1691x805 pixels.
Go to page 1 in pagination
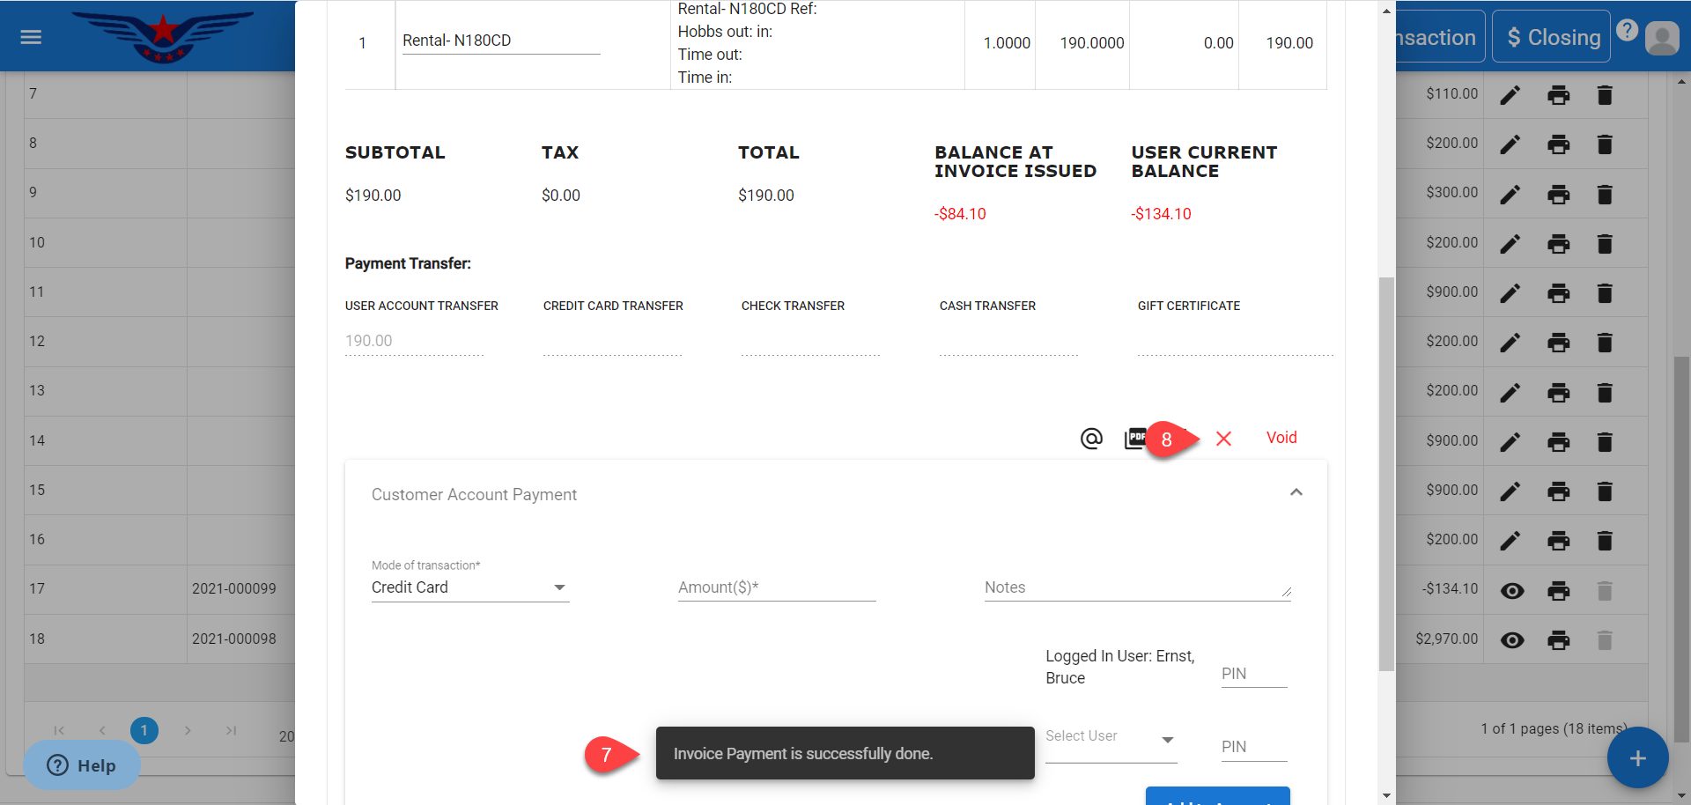144,730
